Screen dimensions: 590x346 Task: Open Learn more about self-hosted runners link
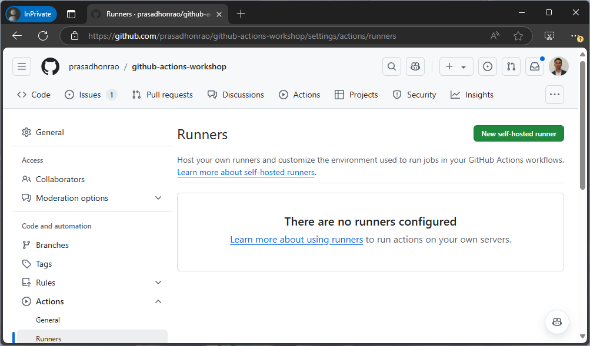coord(246,173)
